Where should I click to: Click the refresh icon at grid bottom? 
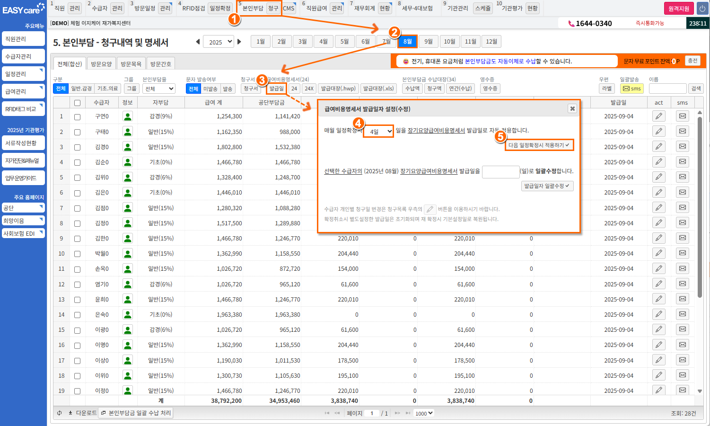(x=60, y=413)
